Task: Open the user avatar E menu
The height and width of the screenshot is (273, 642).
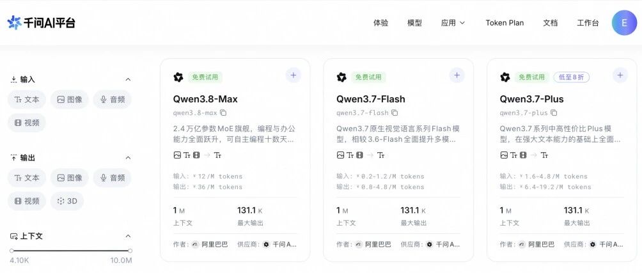Action: coord(624,23)
